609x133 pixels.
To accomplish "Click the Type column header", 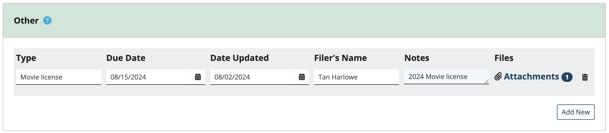I will click(x=26, y=58).
